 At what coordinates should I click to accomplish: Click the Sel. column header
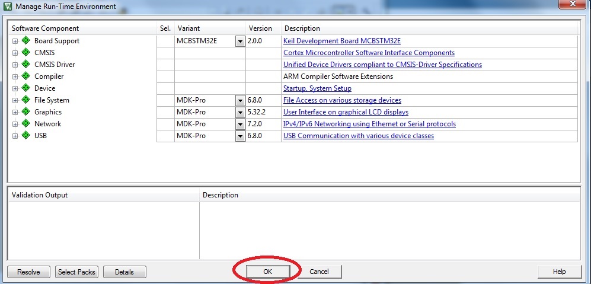(165, 28)
